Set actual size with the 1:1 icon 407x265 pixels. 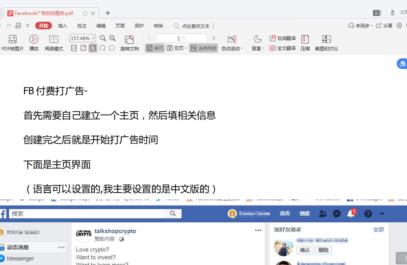[x=74, y=48]
